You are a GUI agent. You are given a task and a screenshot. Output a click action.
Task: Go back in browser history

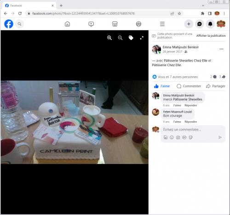pyautogui.click(x=6, y=13)
